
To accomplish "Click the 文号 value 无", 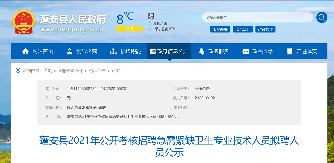I will point(69,98).
